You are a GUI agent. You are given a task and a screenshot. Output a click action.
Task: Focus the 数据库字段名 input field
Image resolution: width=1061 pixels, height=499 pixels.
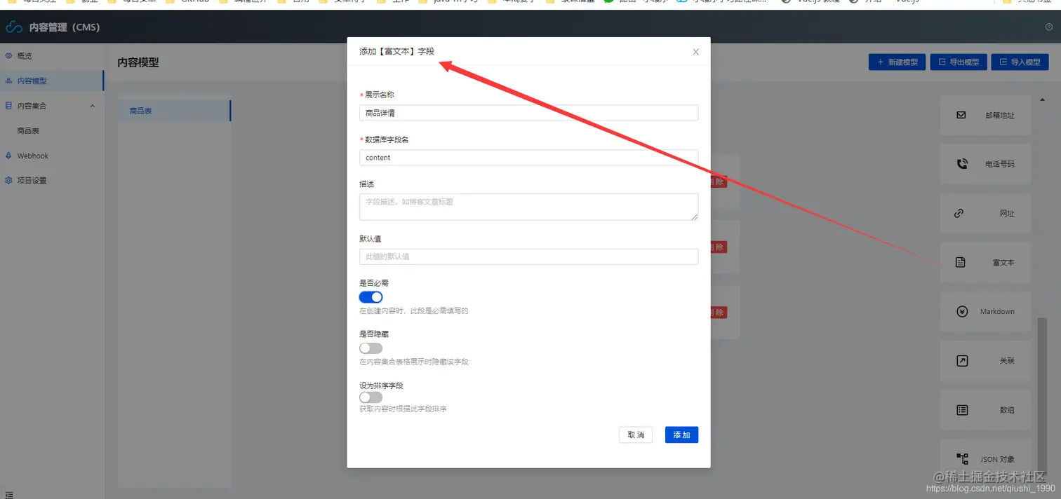click(528, 158)
